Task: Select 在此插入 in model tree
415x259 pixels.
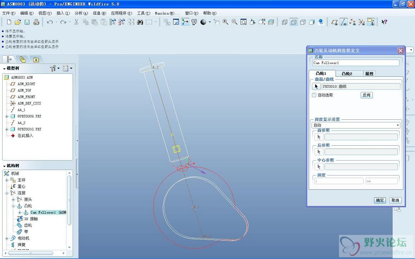Action: (x=25, y=136)
